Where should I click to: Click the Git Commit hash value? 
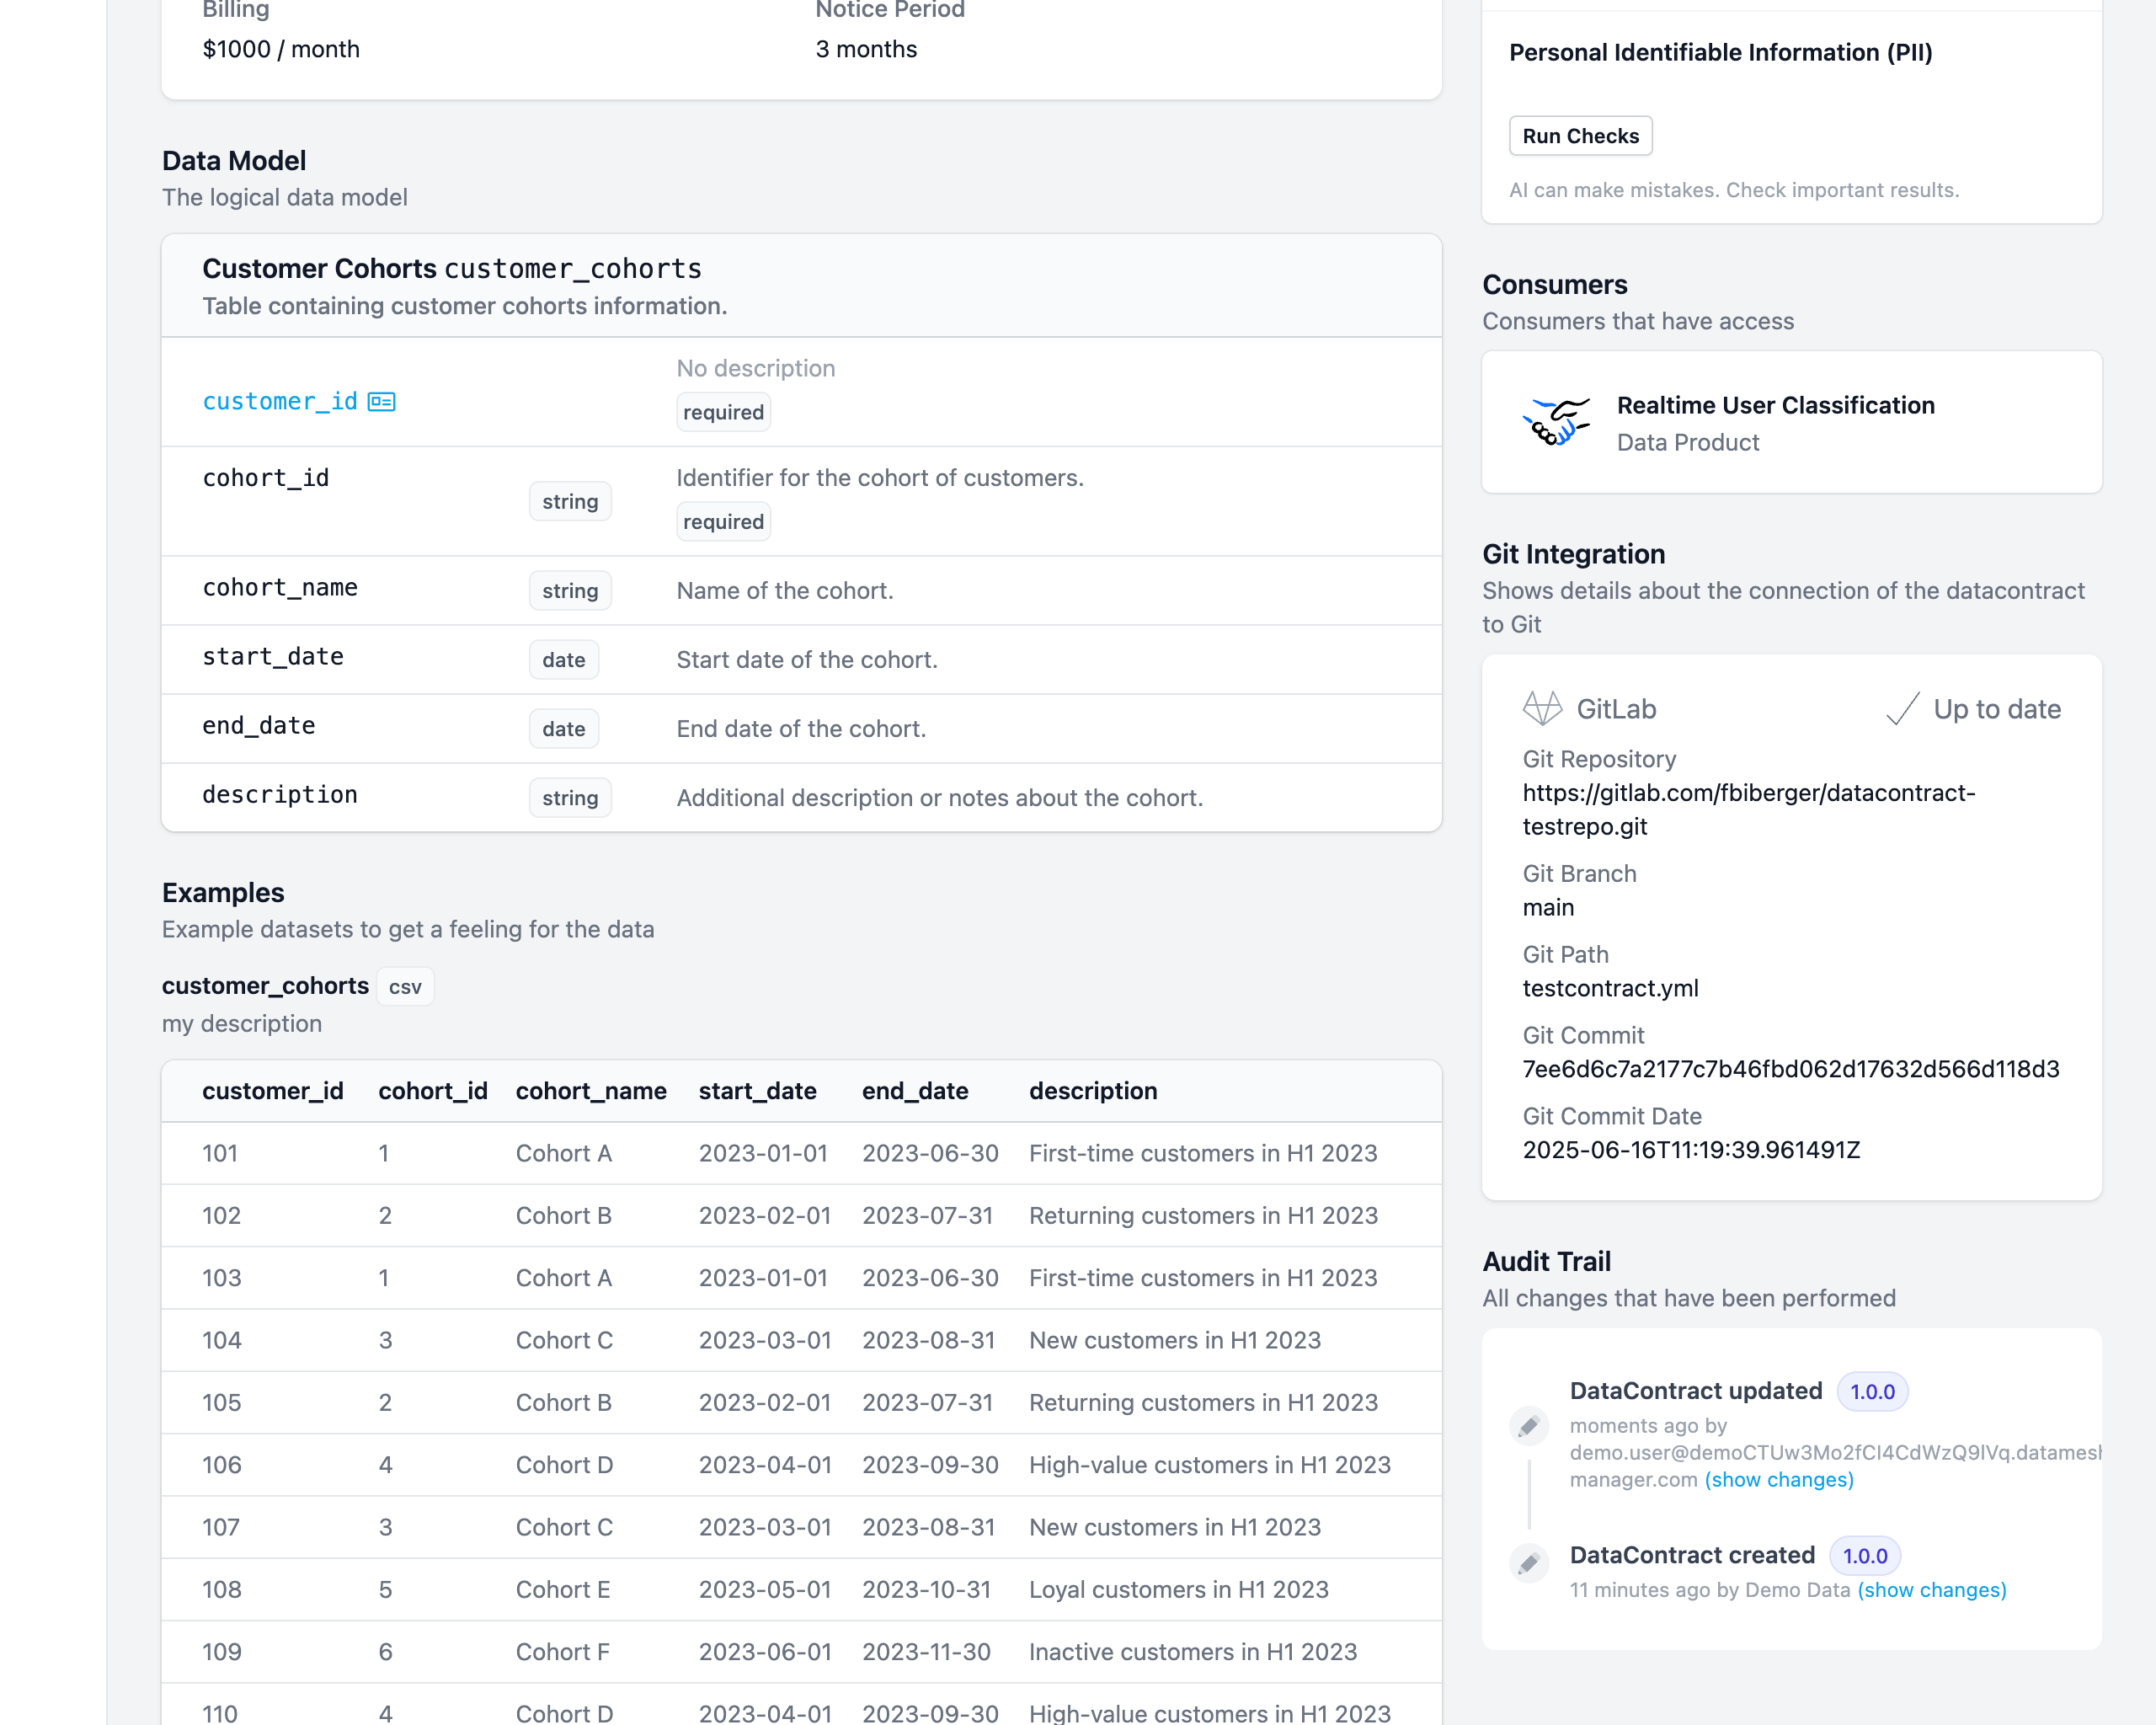(x=1790, y=1069)
